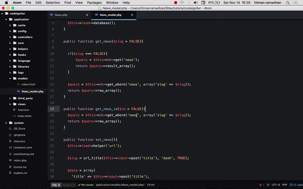The height and width of the screenshot is (189, 303).
Task: Open the Help menu
Action: (126, 3)
